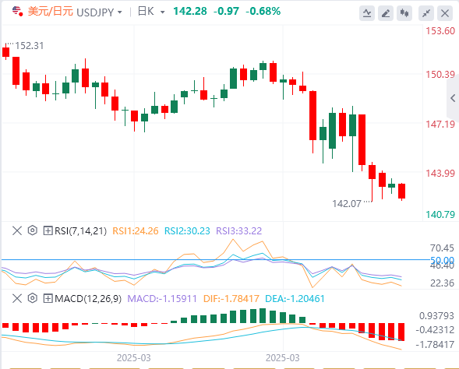Click the second 2025-03 date label
The height and width of the screenshot is (369, 459).
[282, 358]
